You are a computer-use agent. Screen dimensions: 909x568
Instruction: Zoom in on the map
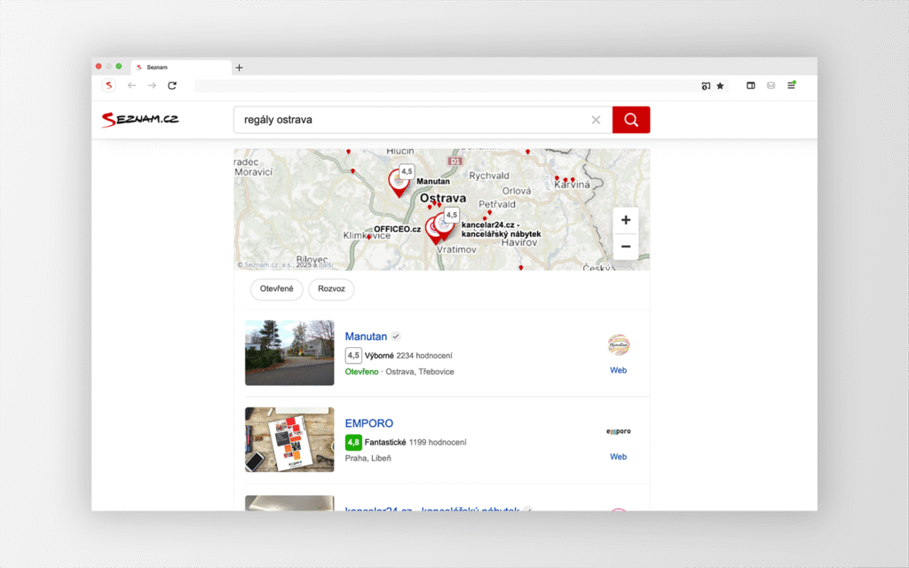[x=626, y=220]
